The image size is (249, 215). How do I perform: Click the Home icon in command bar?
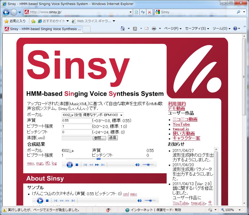coord(123,28)
